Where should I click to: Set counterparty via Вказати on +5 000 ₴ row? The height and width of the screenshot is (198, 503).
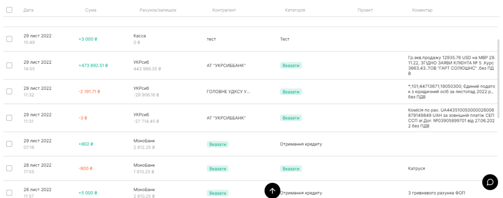218,193
